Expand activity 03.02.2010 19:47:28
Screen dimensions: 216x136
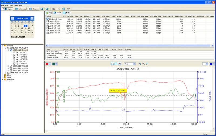coord(8,68)
